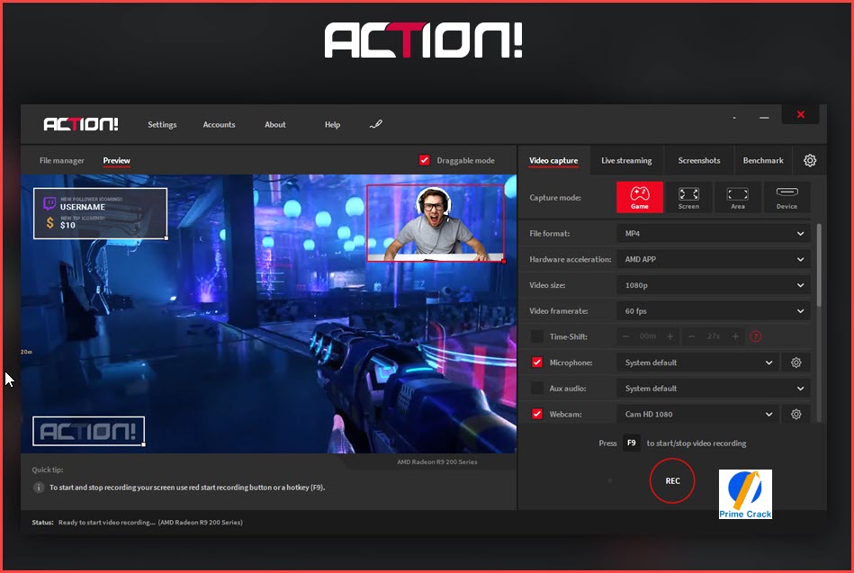854x573 pixels.
Task: Expand the Video framerate 60 fps dropdown
Action: pos(713,311)
